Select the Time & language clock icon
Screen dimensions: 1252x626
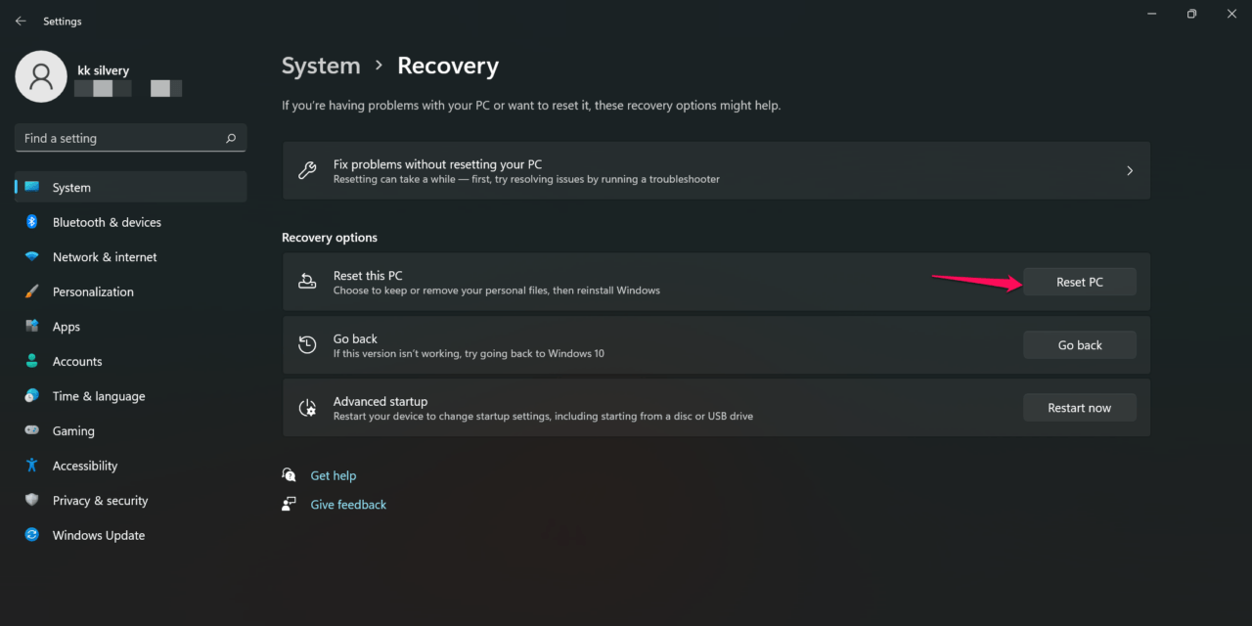[x=30, y=396]
